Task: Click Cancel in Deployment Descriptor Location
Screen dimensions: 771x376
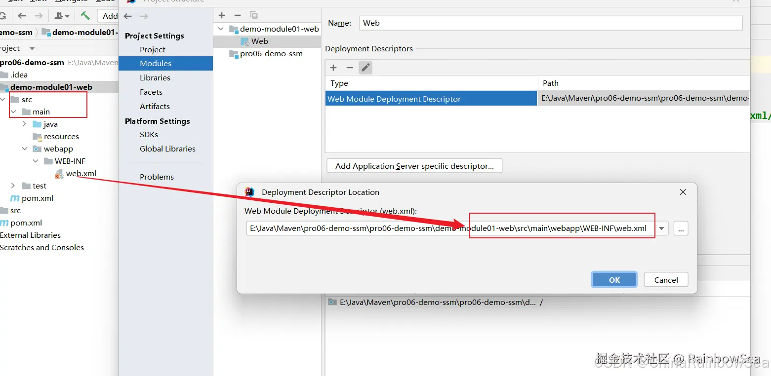Action: [x=666, y=280]
